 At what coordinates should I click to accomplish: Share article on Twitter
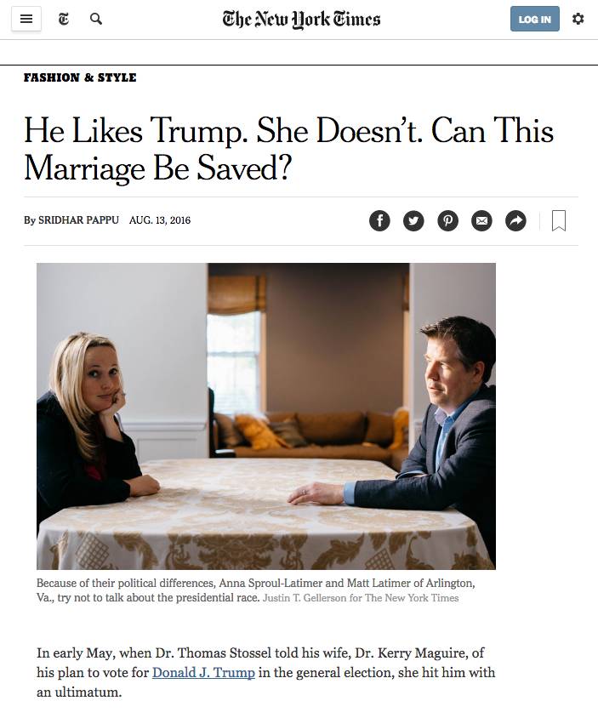(413, 220)
